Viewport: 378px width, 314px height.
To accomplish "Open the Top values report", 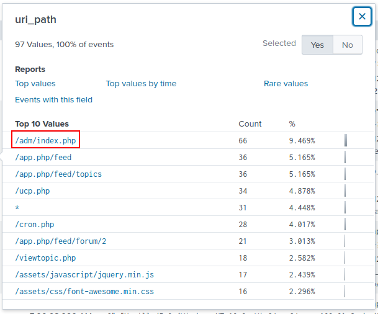I will pyautogui.click(x=35, y=84).
